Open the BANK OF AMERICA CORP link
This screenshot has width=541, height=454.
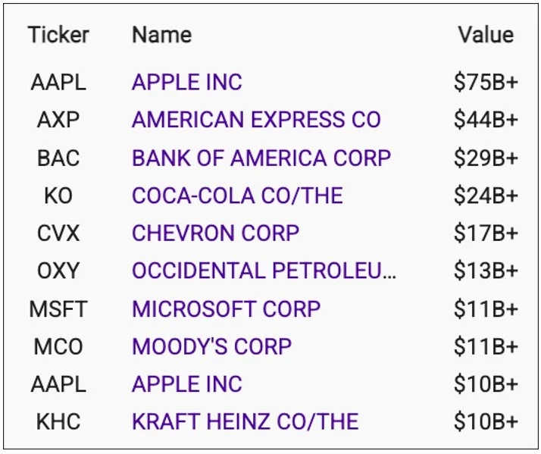tap(261, 158)
